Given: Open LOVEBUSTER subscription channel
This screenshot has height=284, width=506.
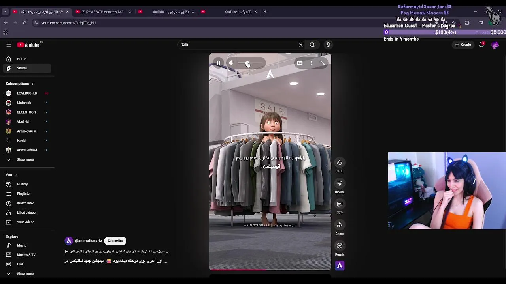Looking at the screenshot, I should coord(27,93).
